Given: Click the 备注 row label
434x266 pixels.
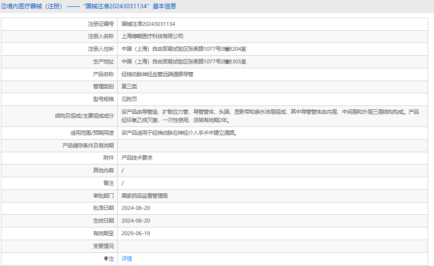Looking at the screenshot, I should [108, 183].
